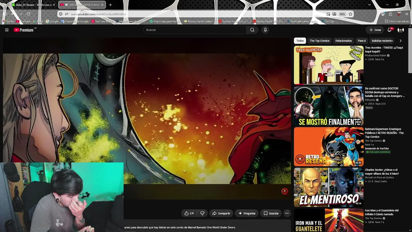
Task: Close the DOOM GANA YouTube tab
Action: click(103, 5)
